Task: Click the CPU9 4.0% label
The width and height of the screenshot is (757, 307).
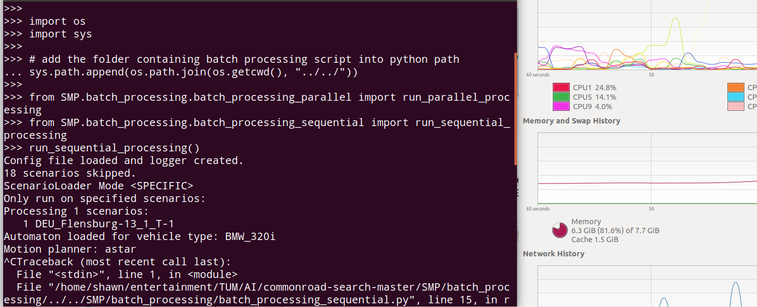Action: [592, 107]
